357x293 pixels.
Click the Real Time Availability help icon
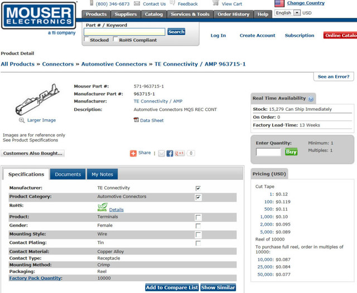click(x=311, y=99)
